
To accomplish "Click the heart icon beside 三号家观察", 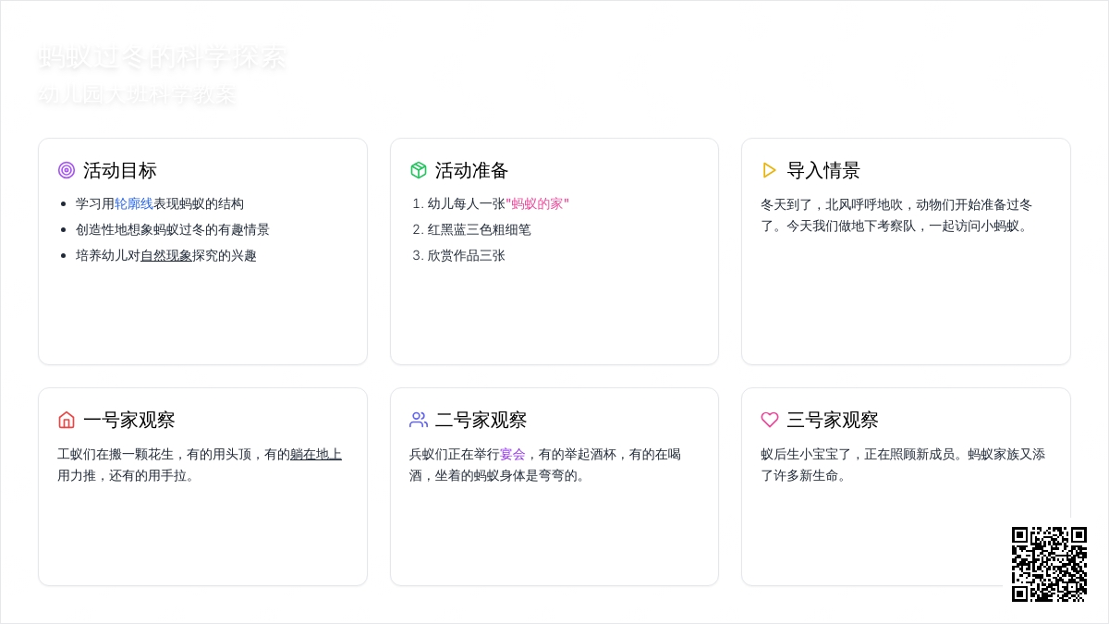I will 770,420.
